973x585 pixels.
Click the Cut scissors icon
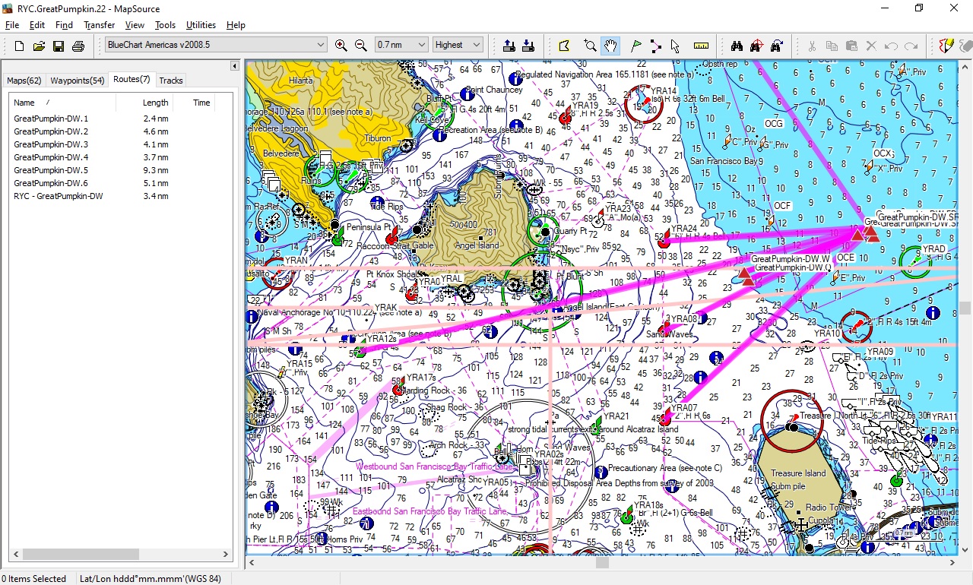tap(812, 46)
